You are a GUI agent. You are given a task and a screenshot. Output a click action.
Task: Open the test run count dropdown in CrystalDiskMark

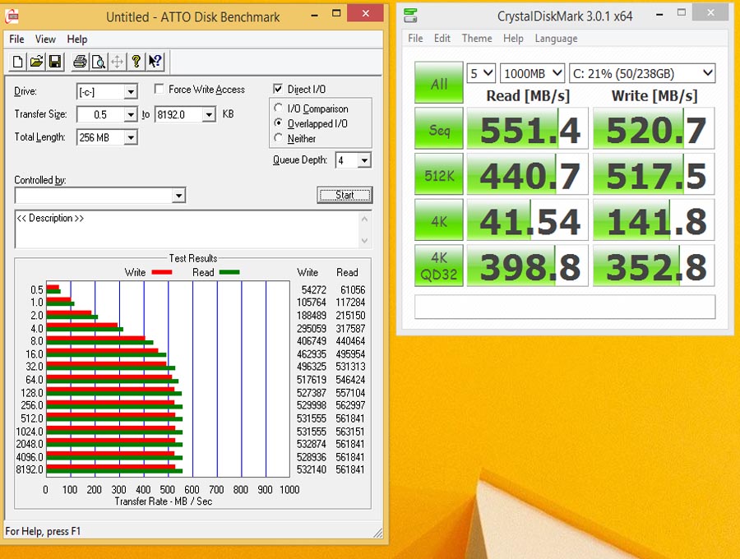tap(481, 73)
